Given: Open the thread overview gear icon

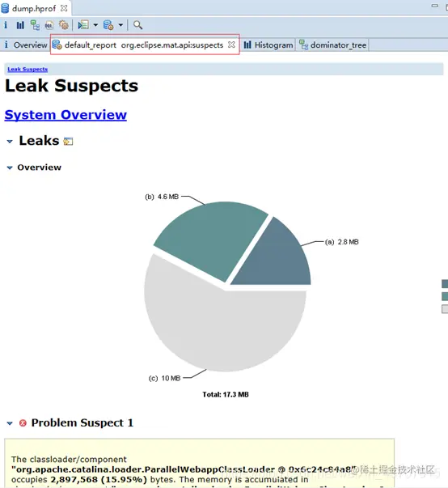Looking at the screenshot, I should click(64, 25).
